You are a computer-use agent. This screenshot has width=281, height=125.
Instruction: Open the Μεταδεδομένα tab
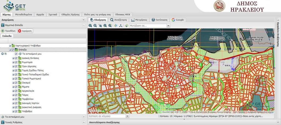click(x=24, y=15)
